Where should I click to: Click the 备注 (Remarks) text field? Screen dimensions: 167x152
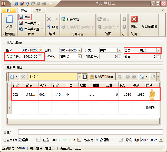pos(91,132)
